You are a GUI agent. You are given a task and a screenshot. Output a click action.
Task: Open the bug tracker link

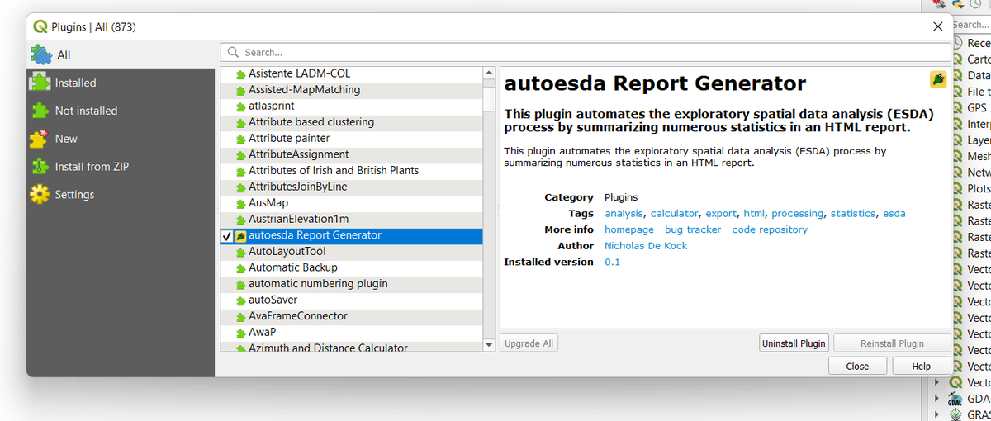[693, 229]
